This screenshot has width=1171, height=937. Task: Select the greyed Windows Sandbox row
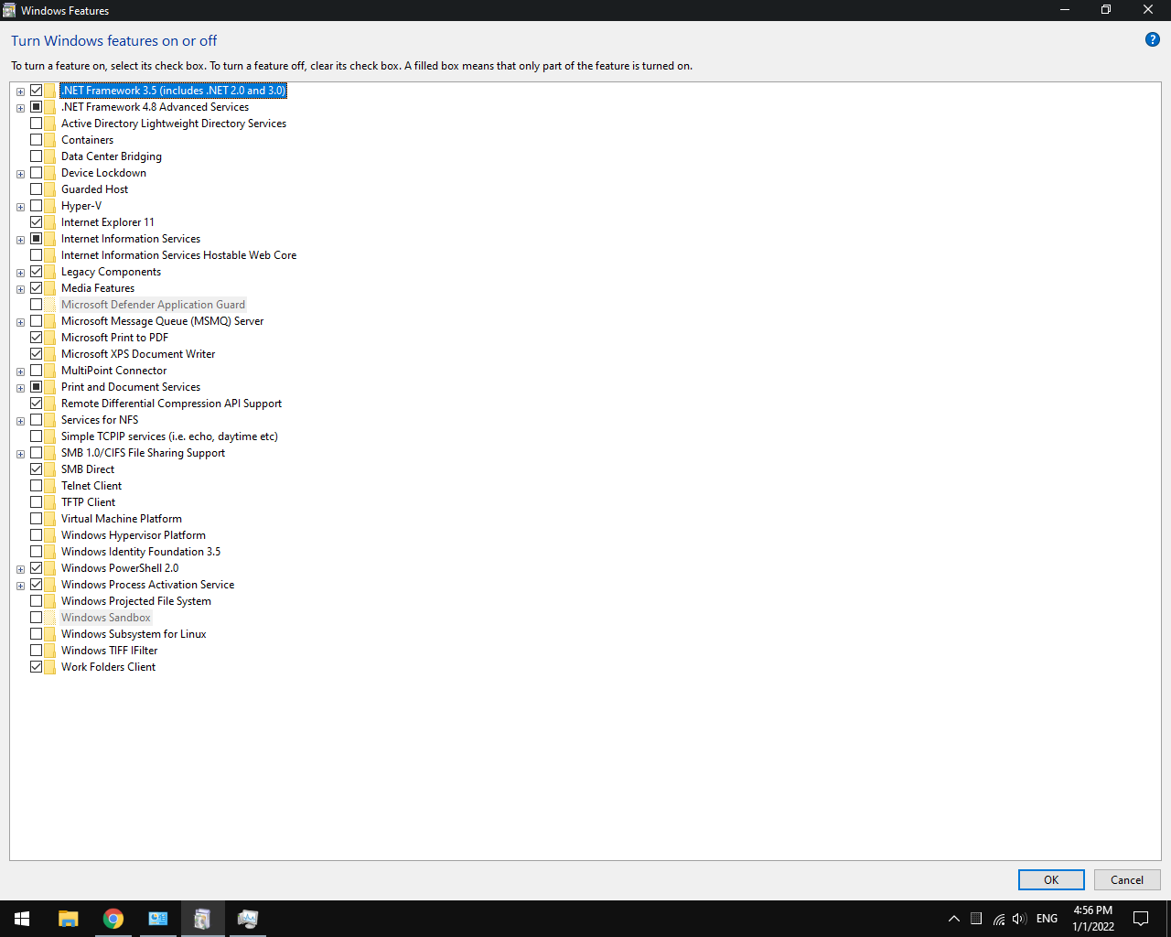106,618
